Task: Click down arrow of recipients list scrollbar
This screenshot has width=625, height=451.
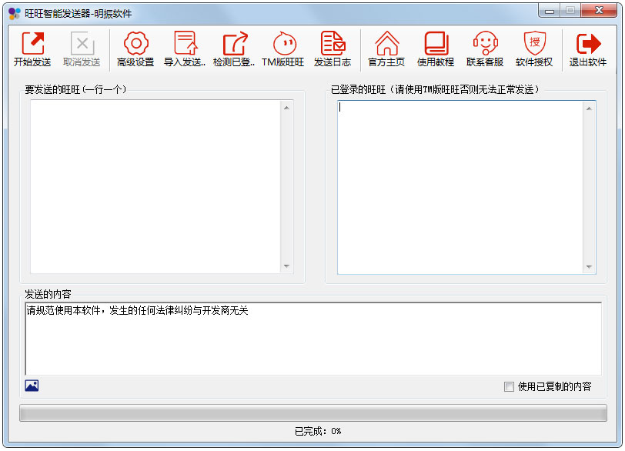Action: click(x=286, y=266)
